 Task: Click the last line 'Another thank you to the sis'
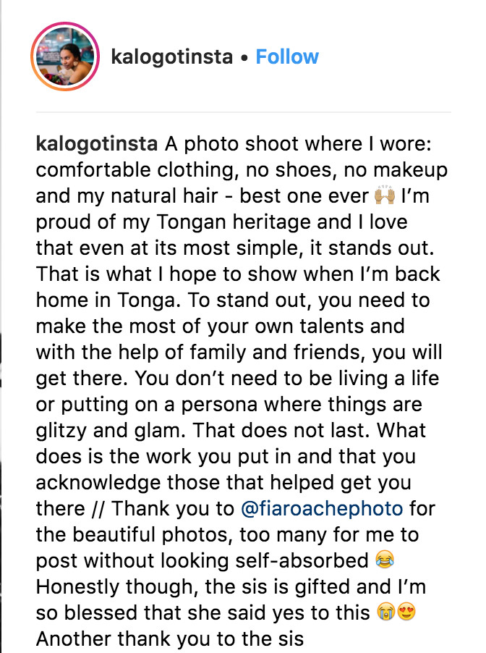click(170, 639)
